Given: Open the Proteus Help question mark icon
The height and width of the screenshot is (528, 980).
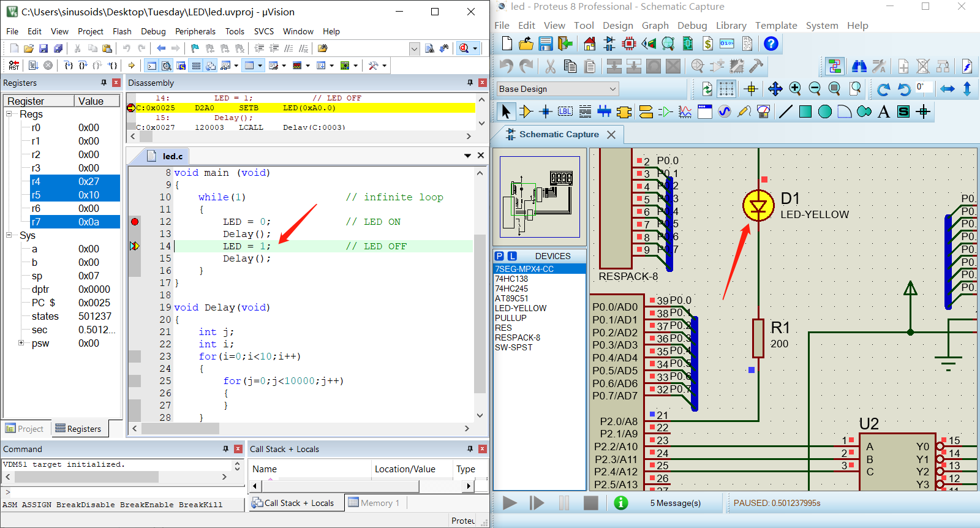Looking at the screenshot, I should (771, 43).
